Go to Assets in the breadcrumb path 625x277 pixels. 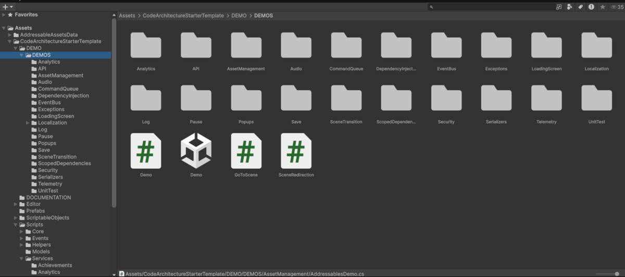[x=127, y=16]
